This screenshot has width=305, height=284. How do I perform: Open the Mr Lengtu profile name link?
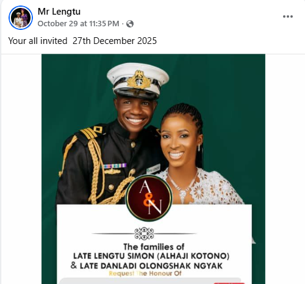click(59, 12)
